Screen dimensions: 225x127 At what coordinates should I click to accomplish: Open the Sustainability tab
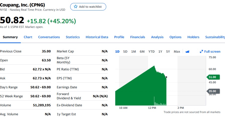click(215, 37)
